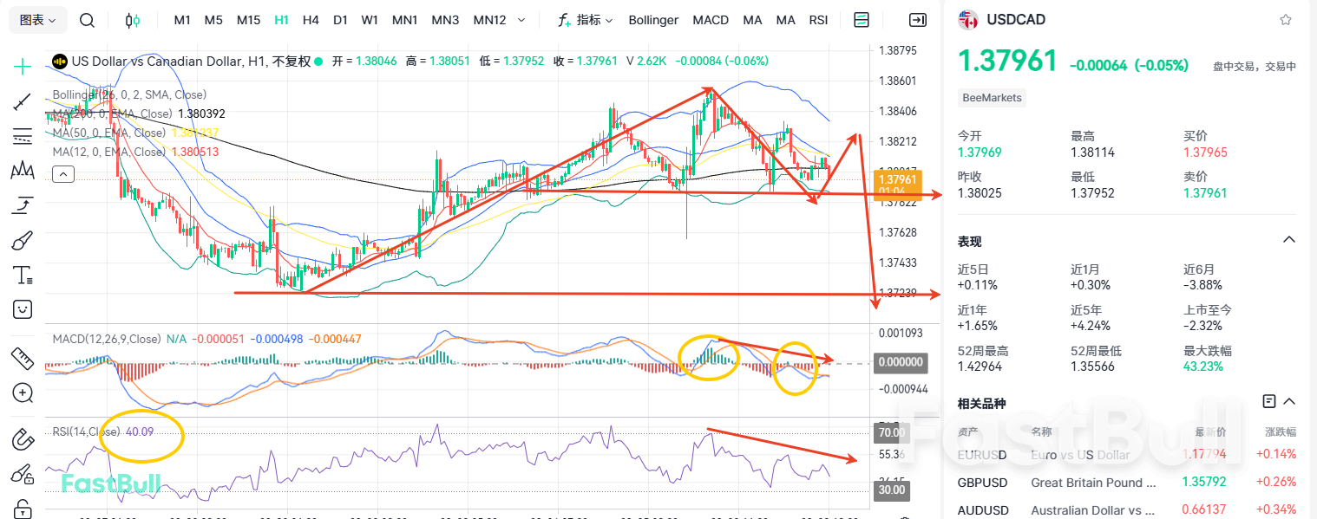Click the BeeMarkets broker button
1317x519 pixels.
tap(992, 98)
